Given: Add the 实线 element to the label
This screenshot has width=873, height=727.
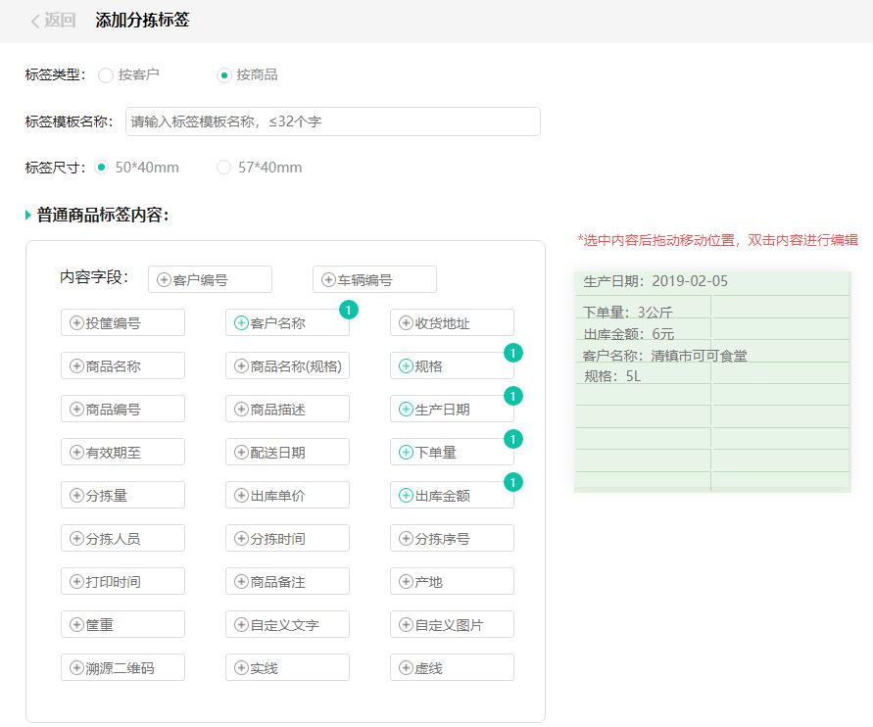Looking at the screenshot, I should coord(287,667).
